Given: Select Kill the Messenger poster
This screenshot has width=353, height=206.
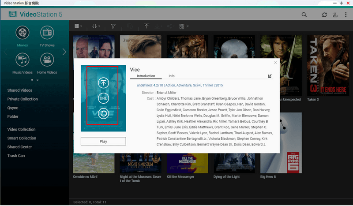Looking at the screenshot, I should pos(187,163).
